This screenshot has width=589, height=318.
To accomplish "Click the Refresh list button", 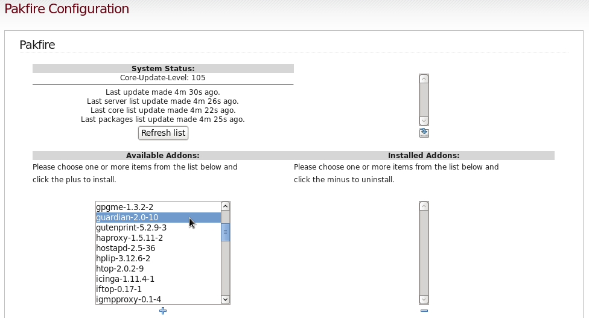I will (x=163, y=133).
